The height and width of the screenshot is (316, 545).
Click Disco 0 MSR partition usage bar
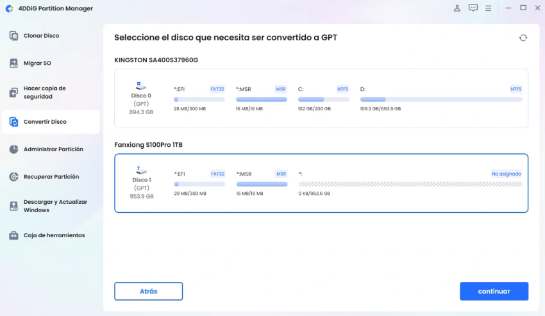(262, 99)
